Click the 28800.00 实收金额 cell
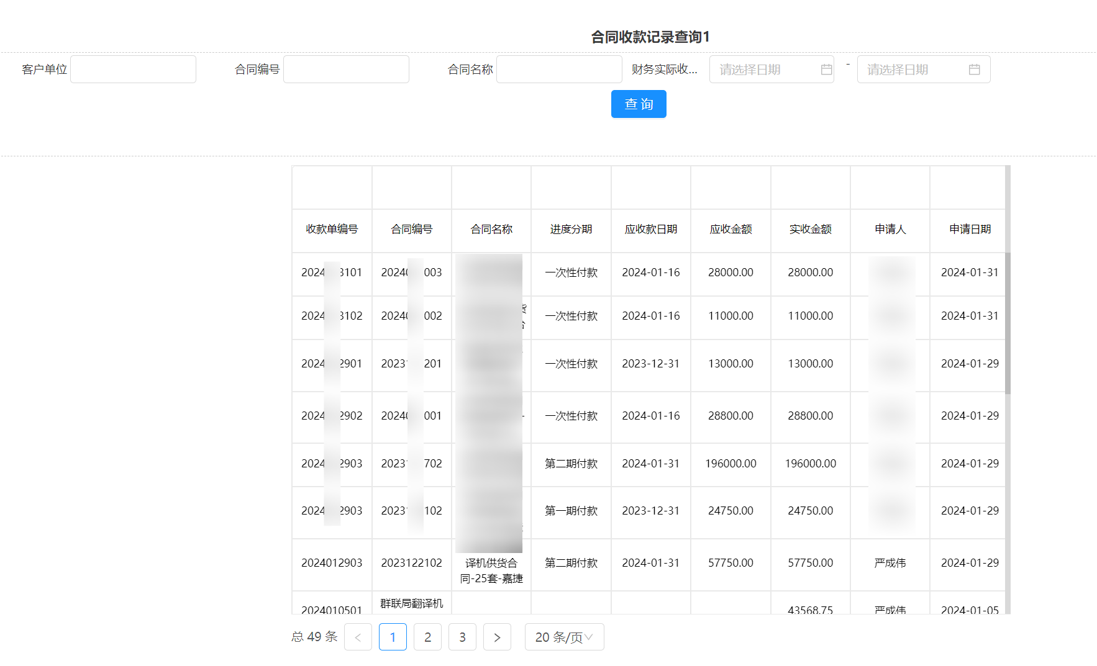This screenshot has width=1097, height=666. coord(811,416)
